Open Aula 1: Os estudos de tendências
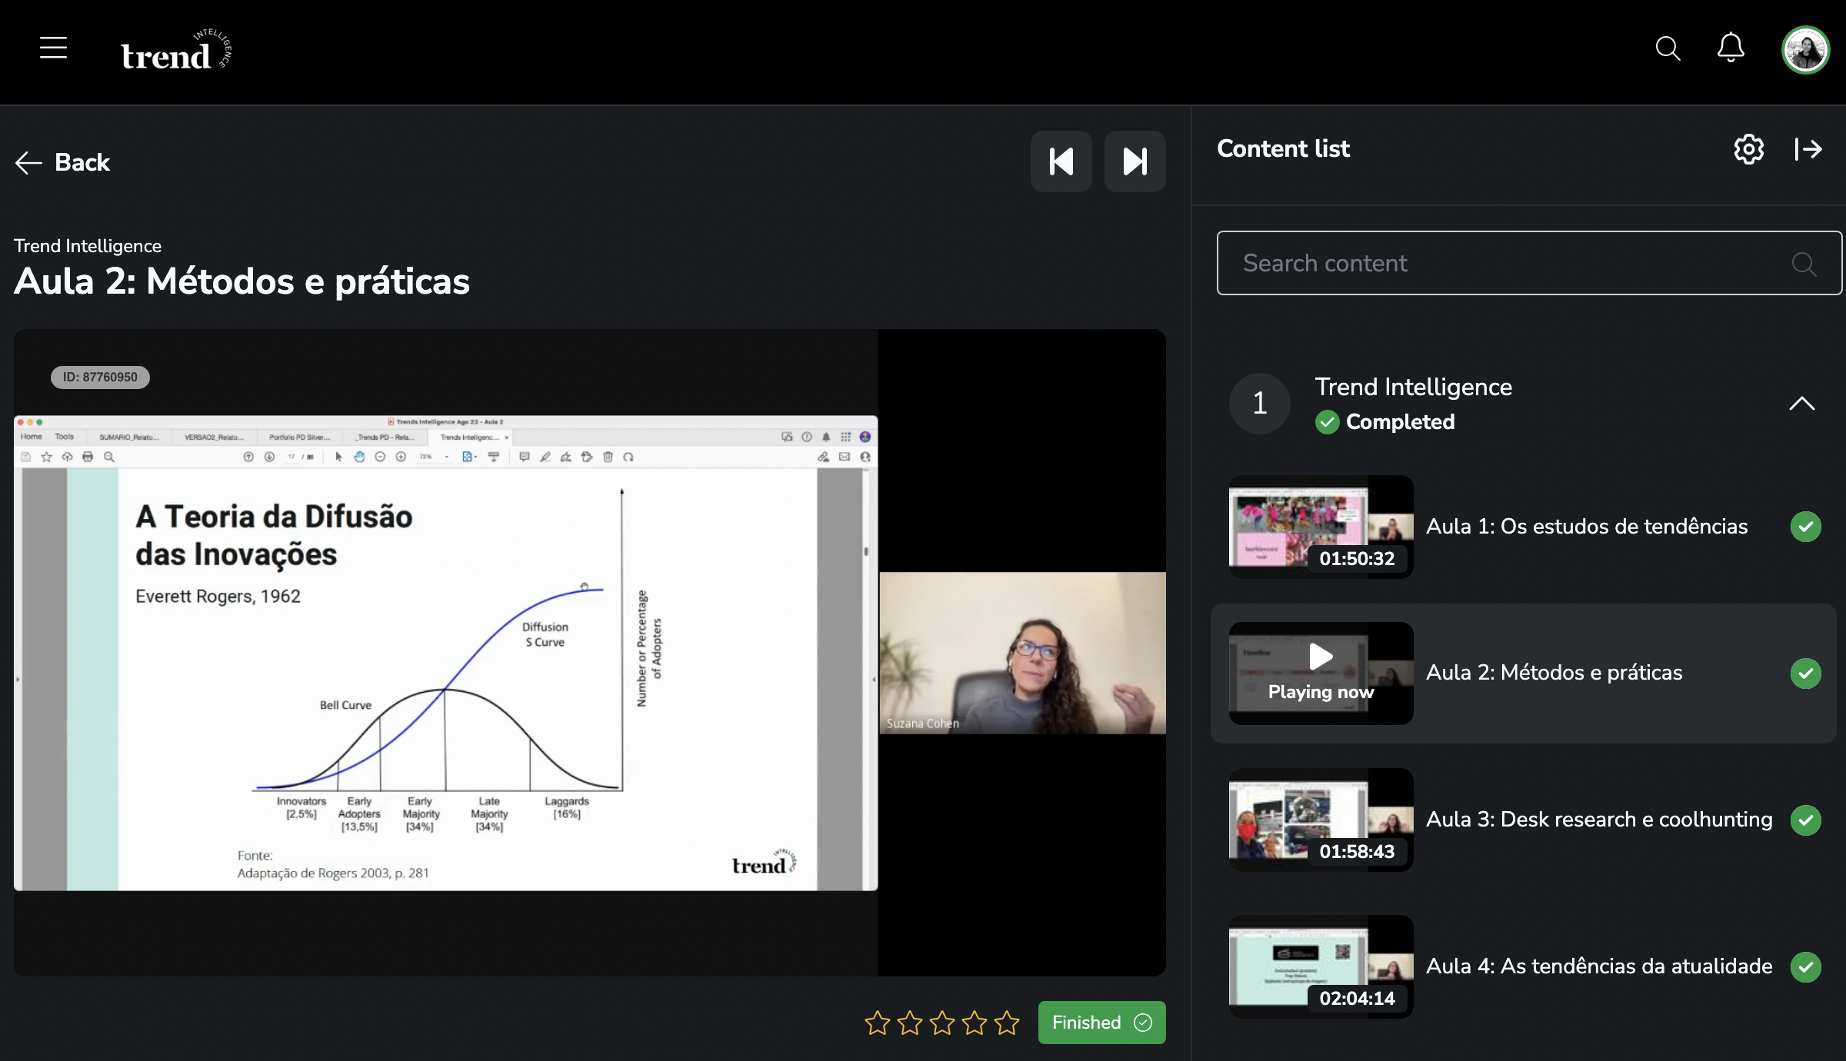This screenshot has height=1061, width=1846. (1586, 527)
